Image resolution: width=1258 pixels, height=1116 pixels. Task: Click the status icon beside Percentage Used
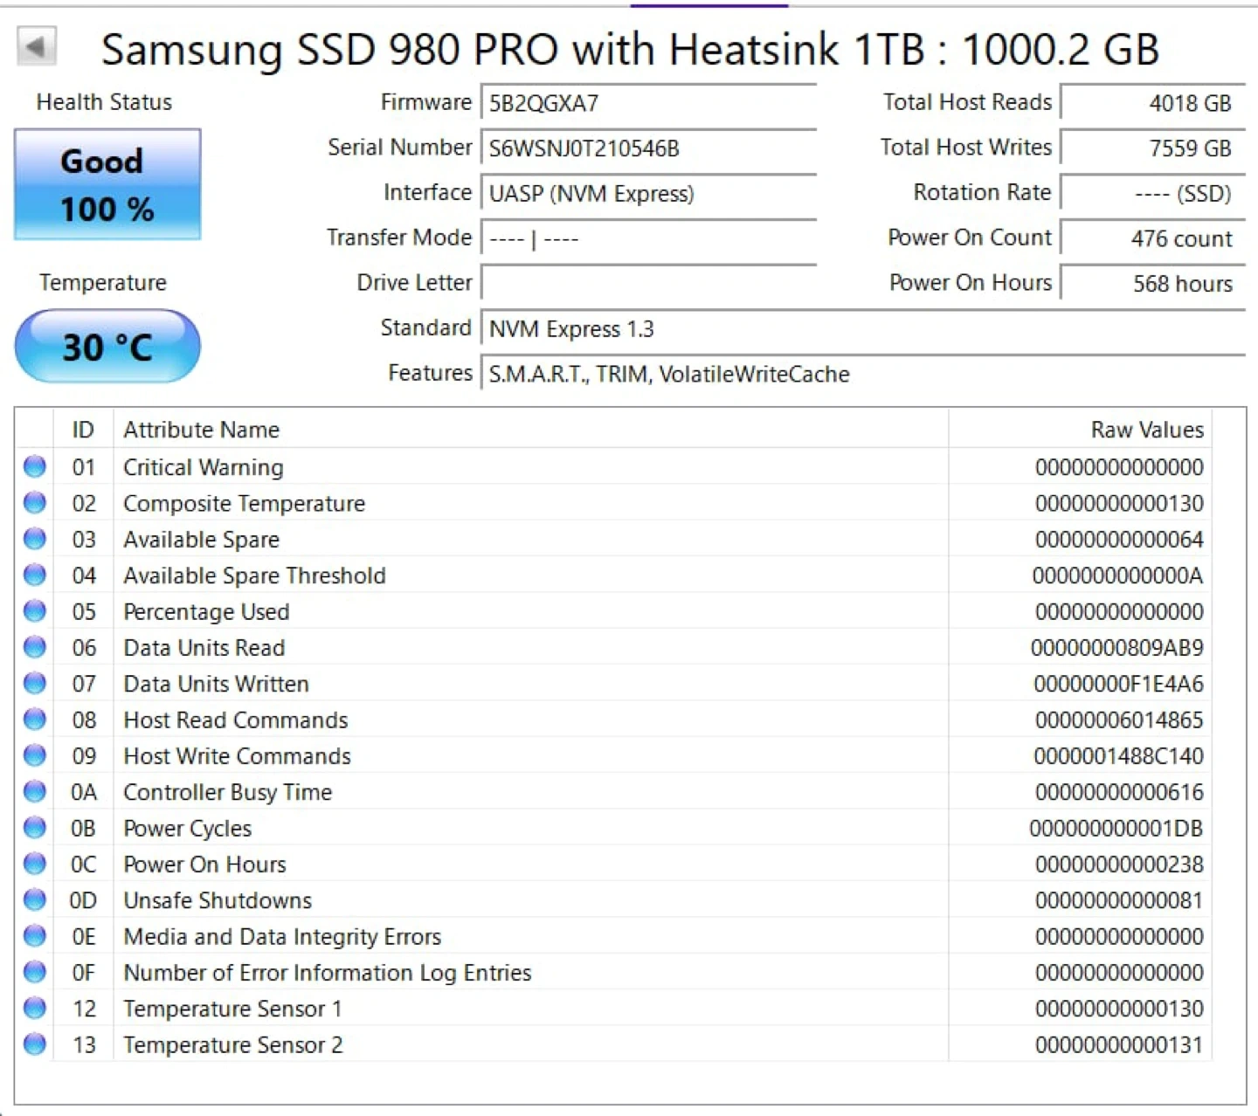pos(35,611)
